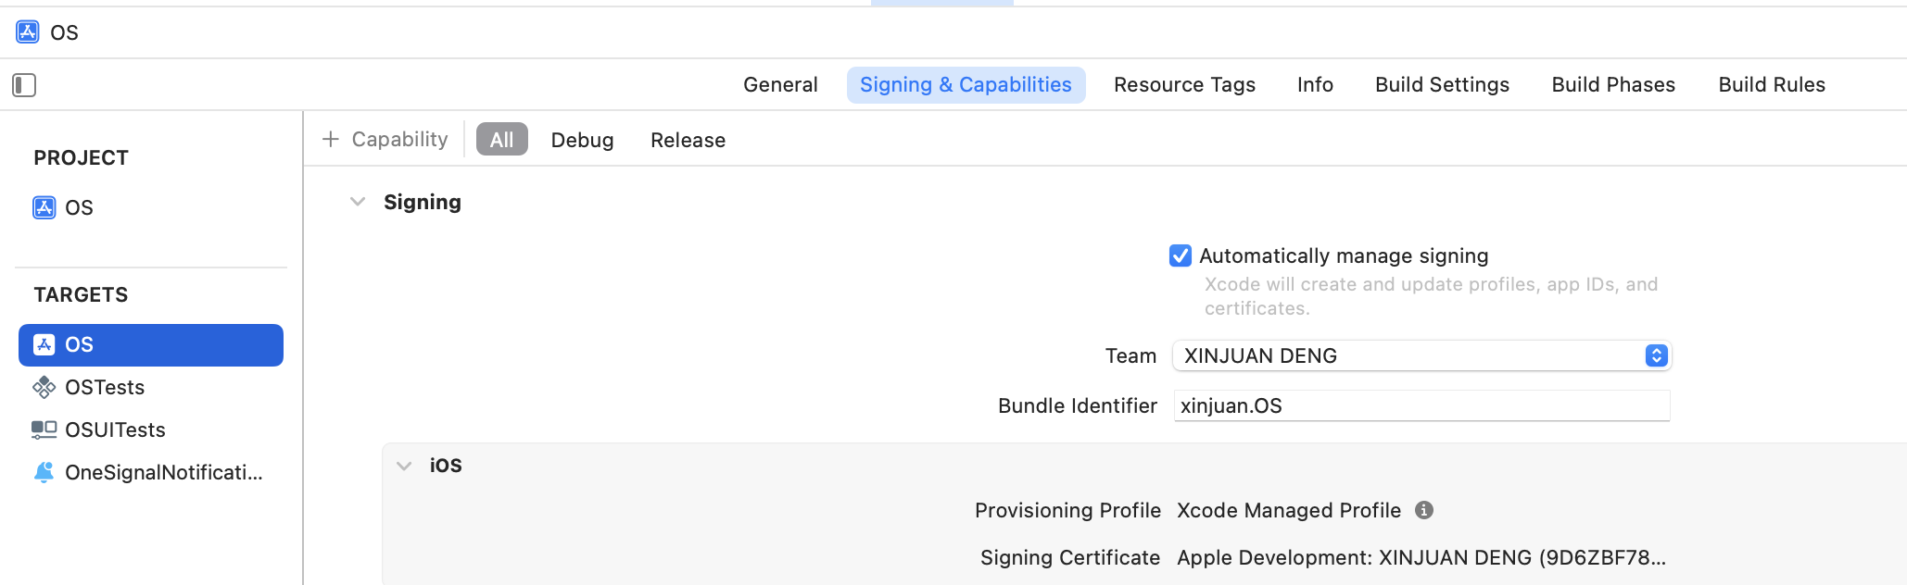
Task: Select the OSTests target icon
Action: coord(44,387)
